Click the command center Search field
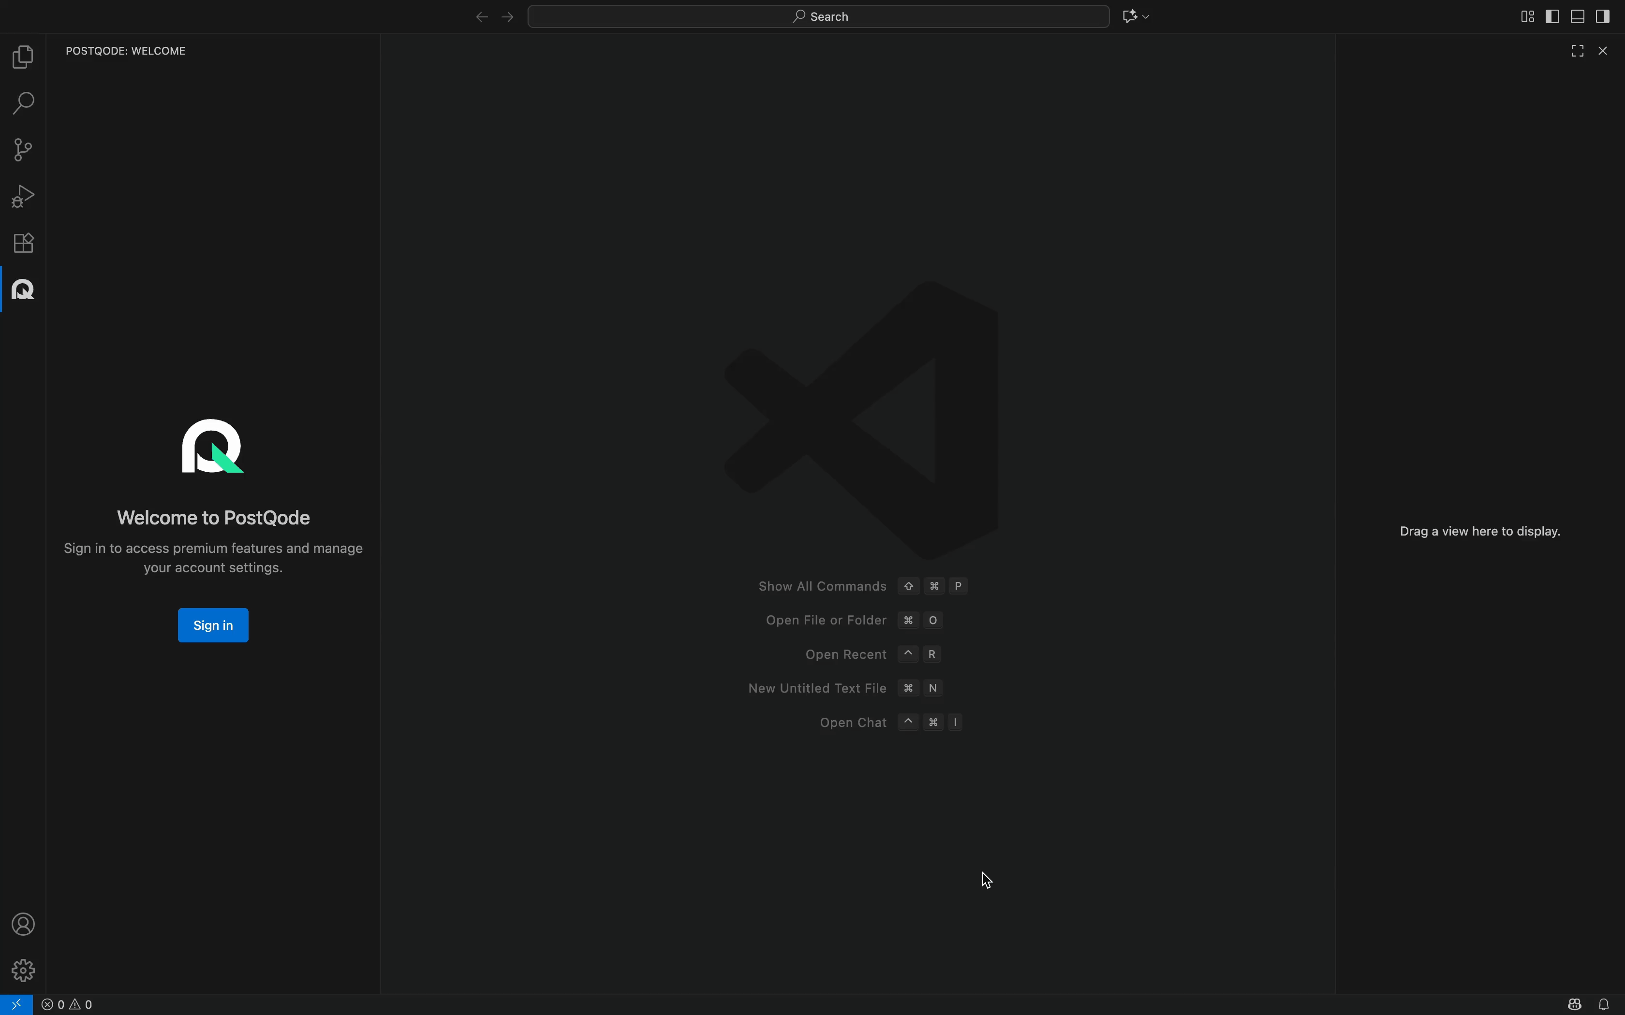 pos(818,17)
